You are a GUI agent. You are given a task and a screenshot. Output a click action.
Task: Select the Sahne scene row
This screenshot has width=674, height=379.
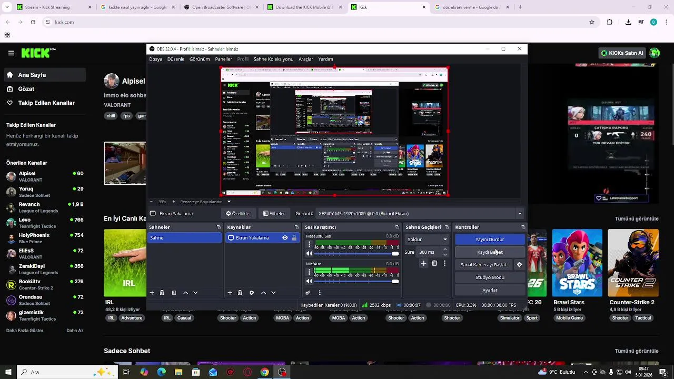click(x=185, y=238)
